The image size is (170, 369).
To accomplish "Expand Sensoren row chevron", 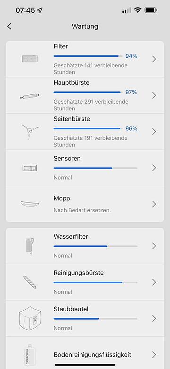I will coord(154,168).
